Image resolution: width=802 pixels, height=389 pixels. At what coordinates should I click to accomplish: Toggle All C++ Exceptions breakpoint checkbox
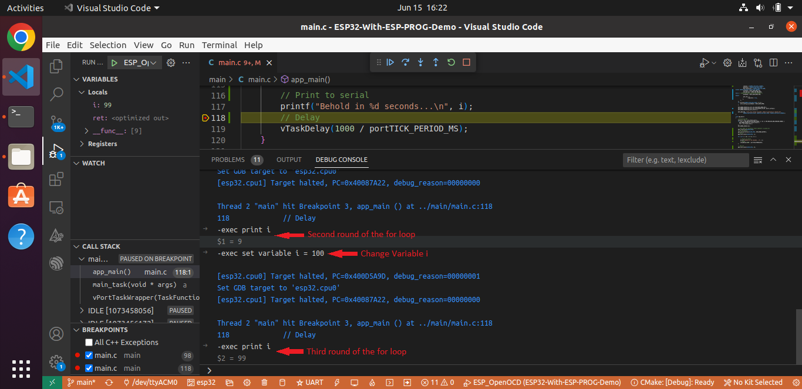tap(89, 342)
